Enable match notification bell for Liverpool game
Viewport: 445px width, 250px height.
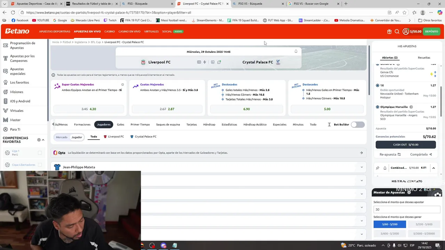[x=296, y=51]
